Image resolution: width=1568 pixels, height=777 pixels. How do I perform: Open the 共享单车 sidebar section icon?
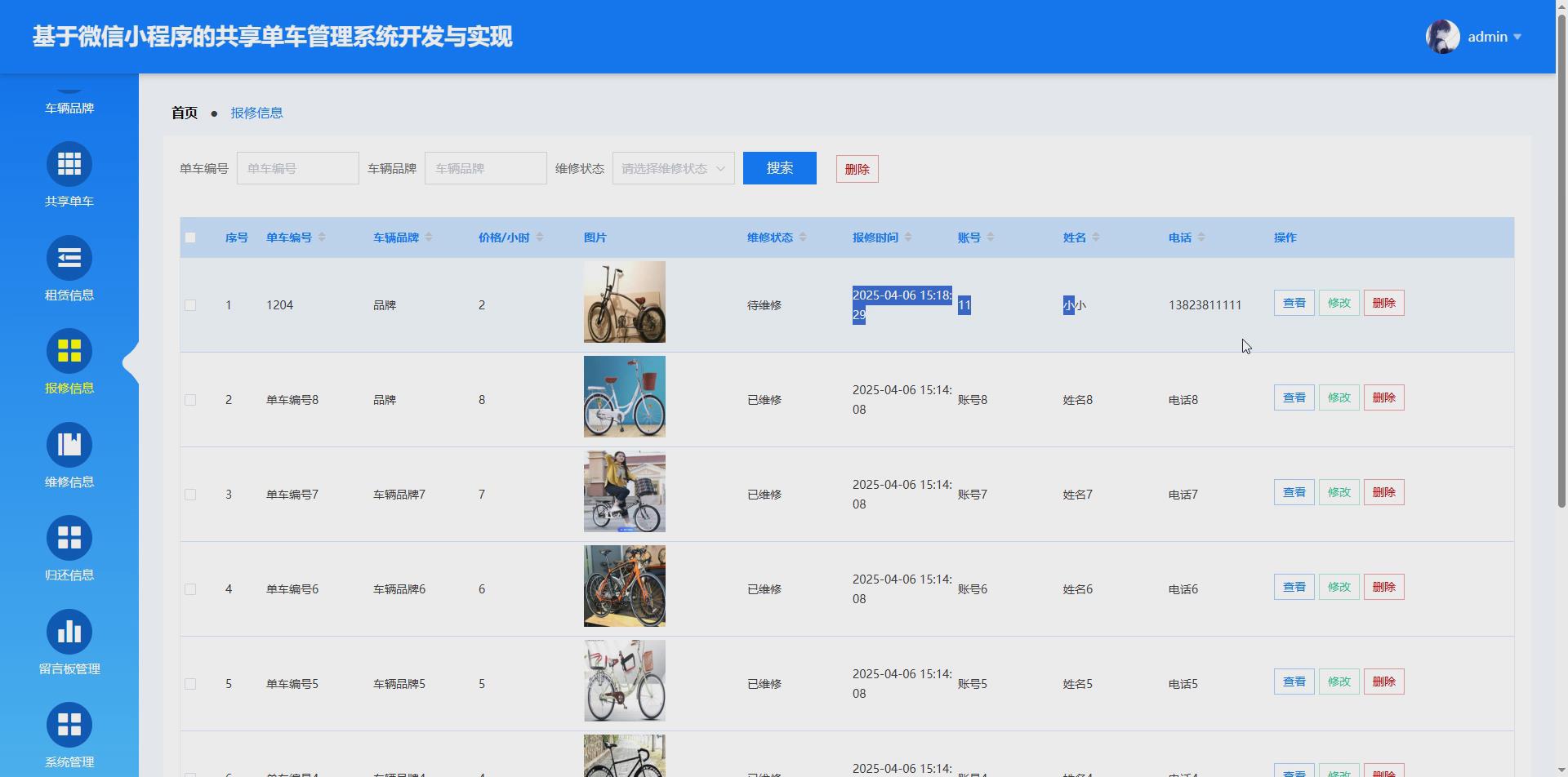coord(69,163)
